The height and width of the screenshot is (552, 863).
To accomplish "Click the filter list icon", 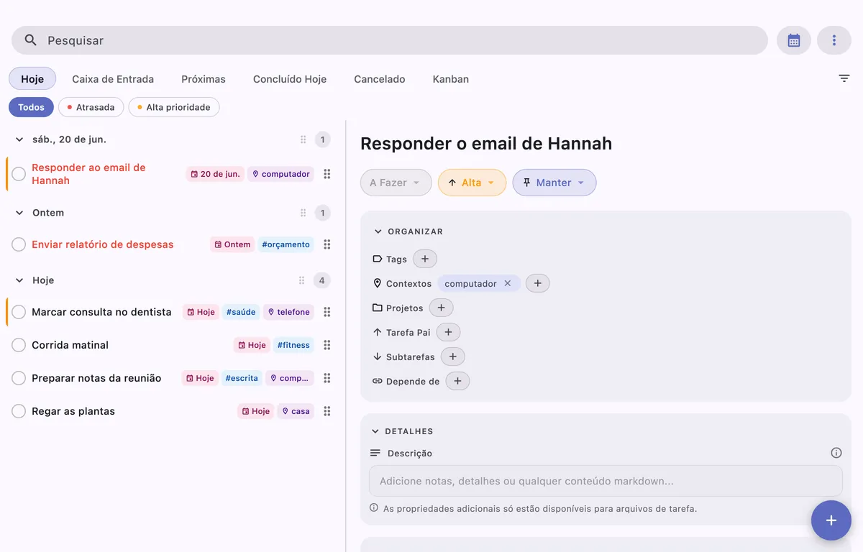I will (x=844, y=78).
